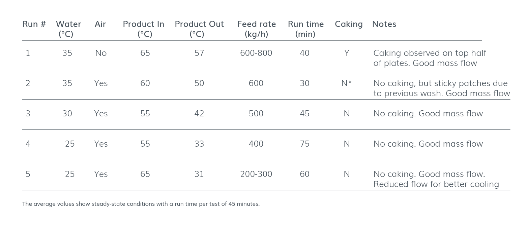The image size is (528, 226).
Task: Click the Notes column header
Action: 384,24
